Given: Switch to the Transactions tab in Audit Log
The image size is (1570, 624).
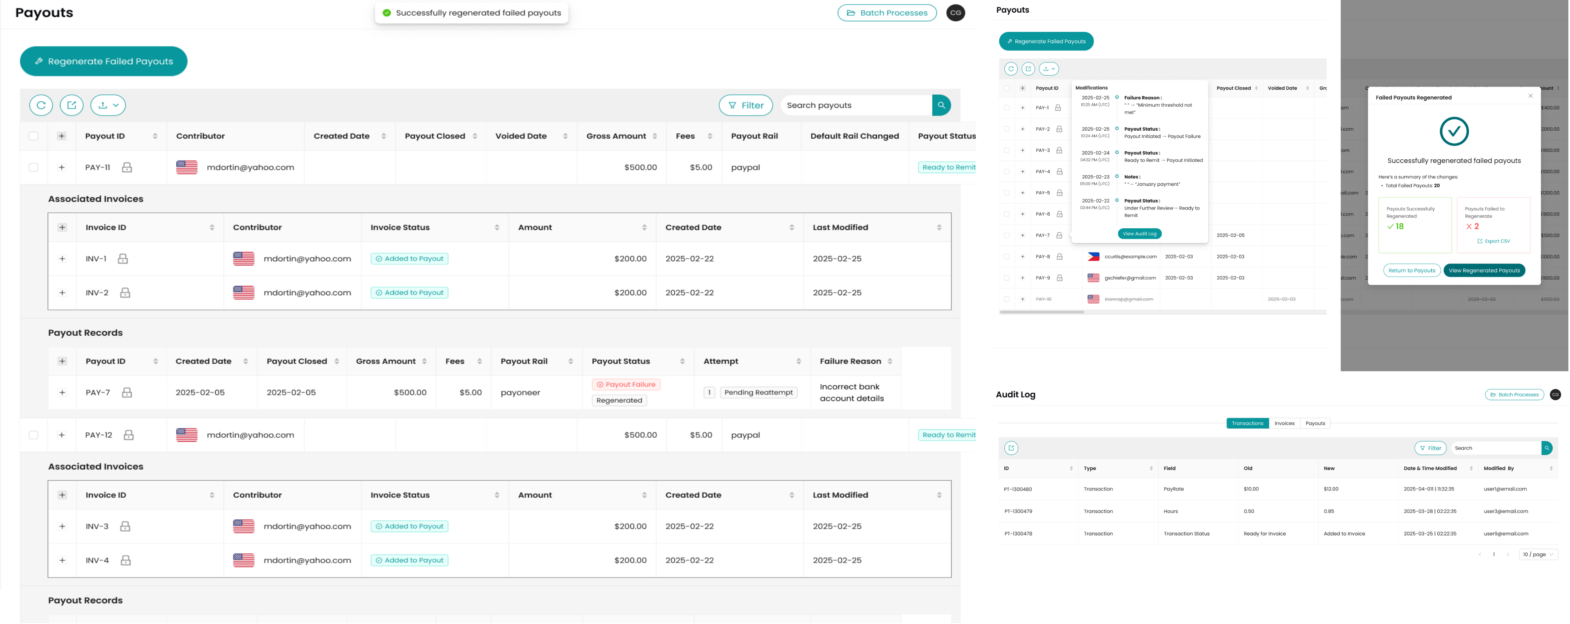Looking at the screenshot, I should tap(1248, 423).
